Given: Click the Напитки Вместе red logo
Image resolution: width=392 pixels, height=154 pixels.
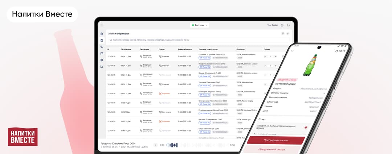Looking at the screenshot, I should pos(23,137).
